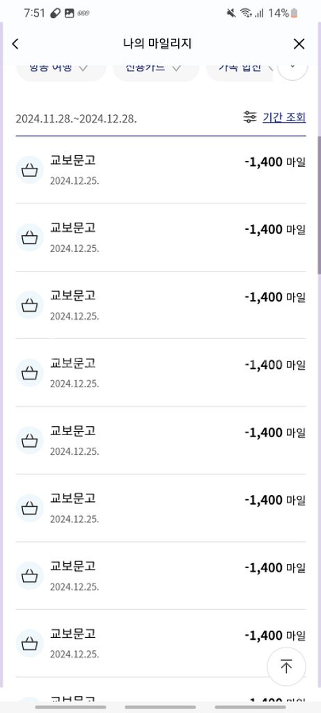Tap the eighth 교보문고 -1,400 마일 amount

(274, 635)
